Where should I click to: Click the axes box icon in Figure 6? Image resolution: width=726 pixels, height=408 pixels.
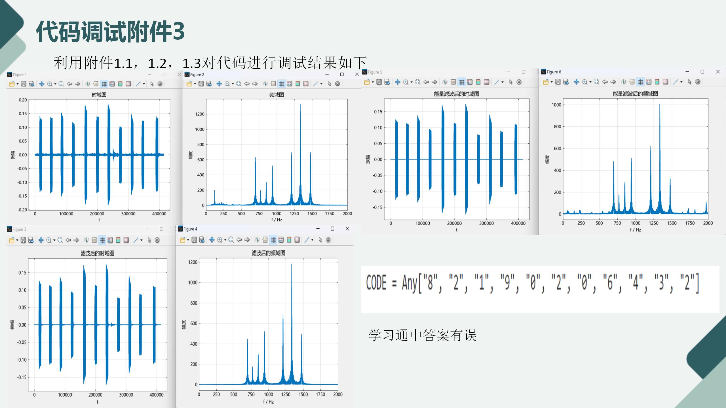coord(665,82)
